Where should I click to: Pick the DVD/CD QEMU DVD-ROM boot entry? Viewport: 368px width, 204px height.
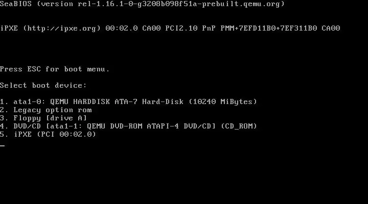click(128, 126)
